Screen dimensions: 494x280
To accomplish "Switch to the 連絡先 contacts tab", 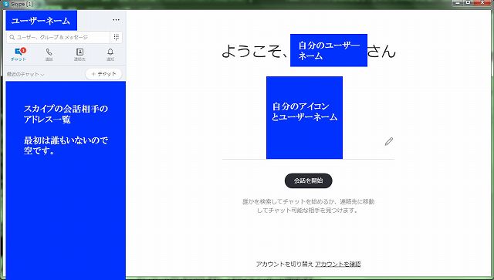I will [x=80, y=54].
